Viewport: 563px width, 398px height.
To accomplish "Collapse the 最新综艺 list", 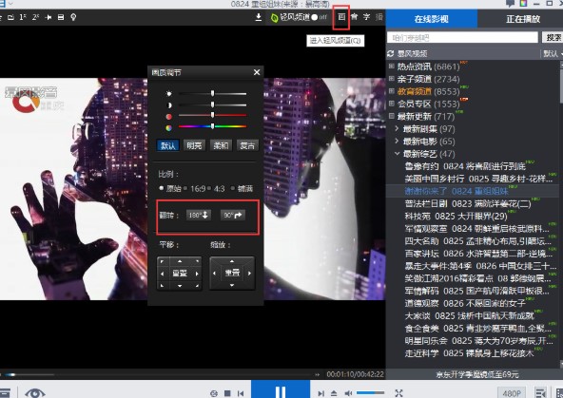I will coord(397,154).
